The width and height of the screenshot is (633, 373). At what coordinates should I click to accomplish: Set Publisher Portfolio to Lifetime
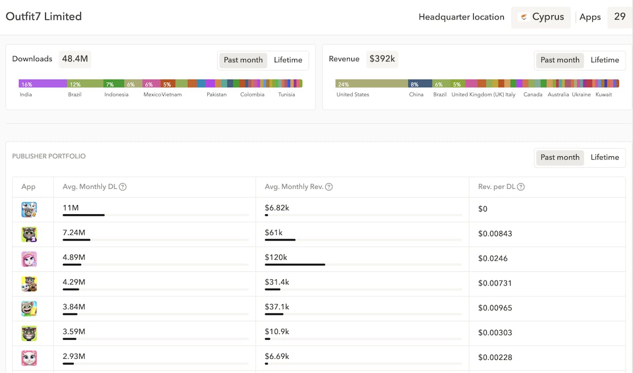pyautogui.click(x=605, y=157)
